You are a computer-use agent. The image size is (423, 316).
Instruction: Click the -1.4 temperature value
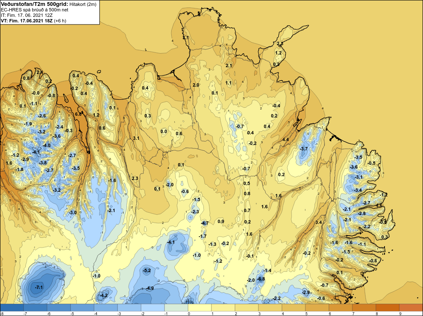tap(267, 270)
